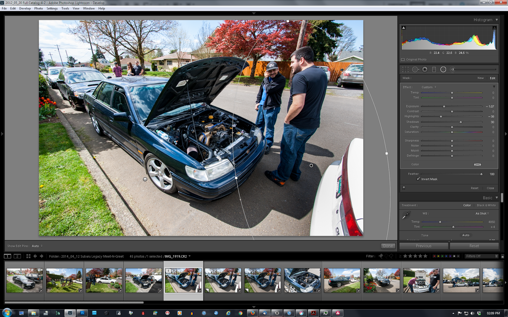The width and height of the screenshot is (508, 317).
Task: Open Lightroom in the Windows taskbar
Action: (x=70, y=313)
